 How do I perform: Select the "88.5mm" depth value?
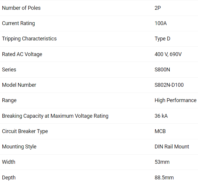(x=164, y=178)
